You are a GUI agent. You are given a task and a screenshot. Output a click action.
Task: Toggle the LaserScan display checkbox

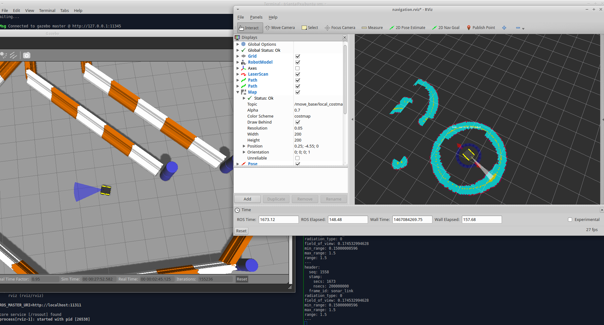tap(298, 74)
